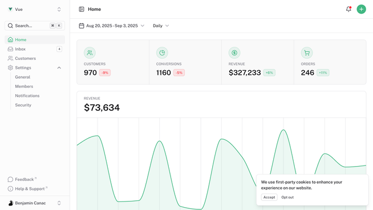The image size is (373, 210).
Task: Click the Vue logo icon
Action: pos(10,9)
